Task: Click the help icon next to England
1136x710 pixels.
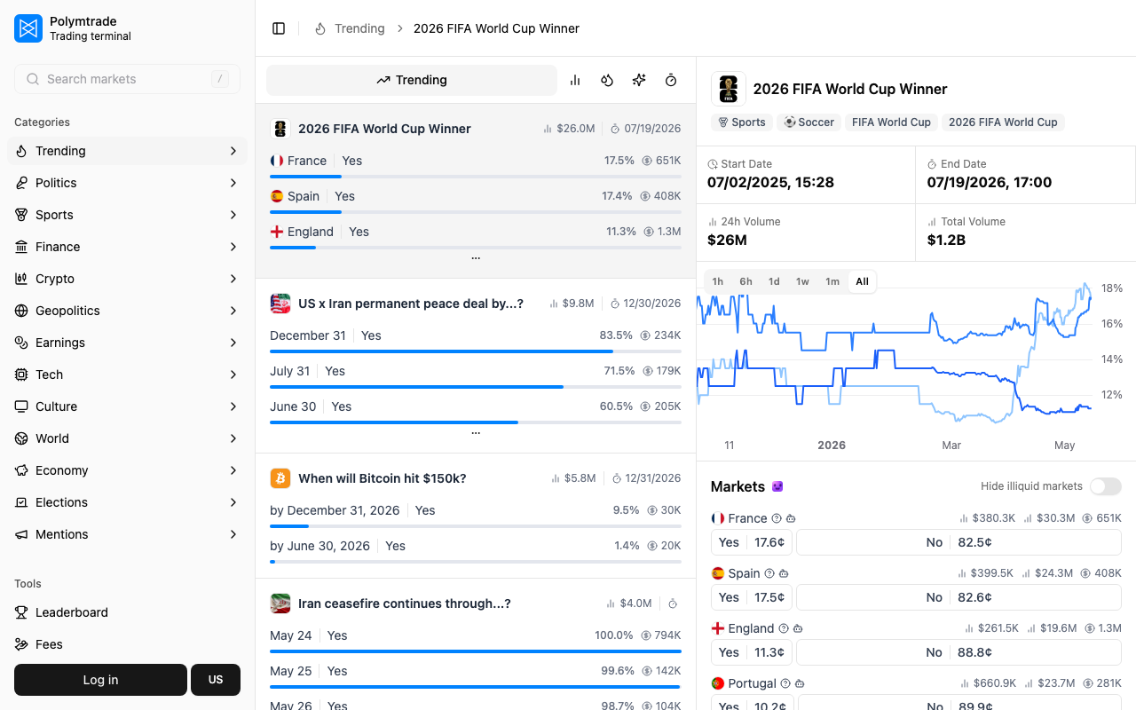Action: (784, 628)
